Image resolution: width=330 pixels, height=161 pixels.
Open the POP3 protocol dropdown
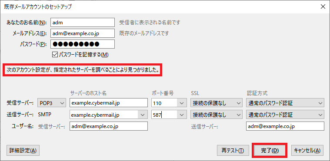[52, 103]
